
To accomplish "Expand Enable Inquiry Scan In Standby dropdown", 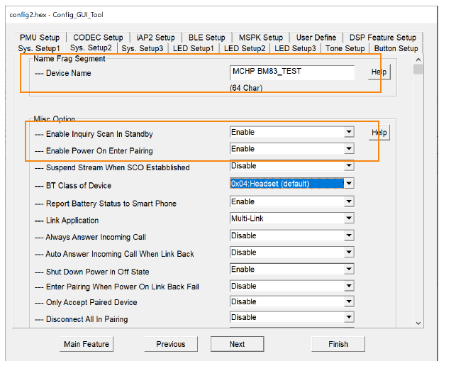I will click(x=348, y=133).
